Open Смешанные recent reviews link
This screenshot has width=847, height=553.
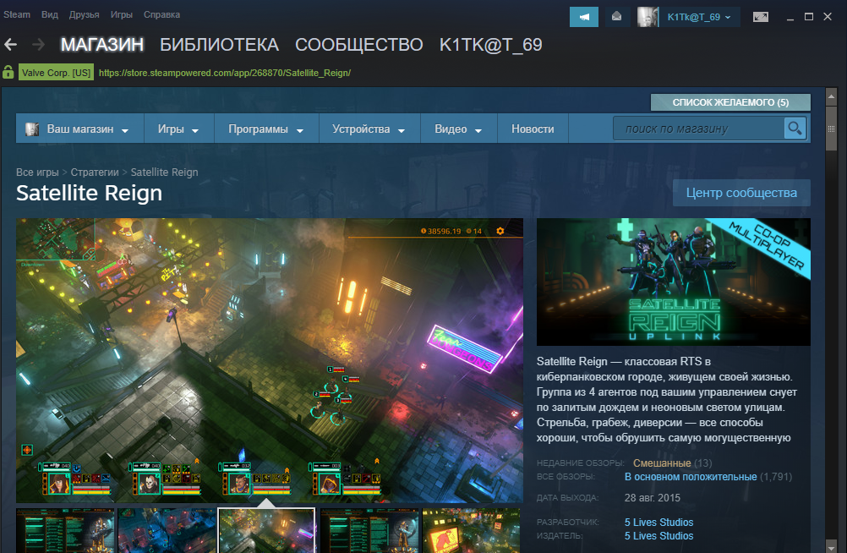pos(662,463)
